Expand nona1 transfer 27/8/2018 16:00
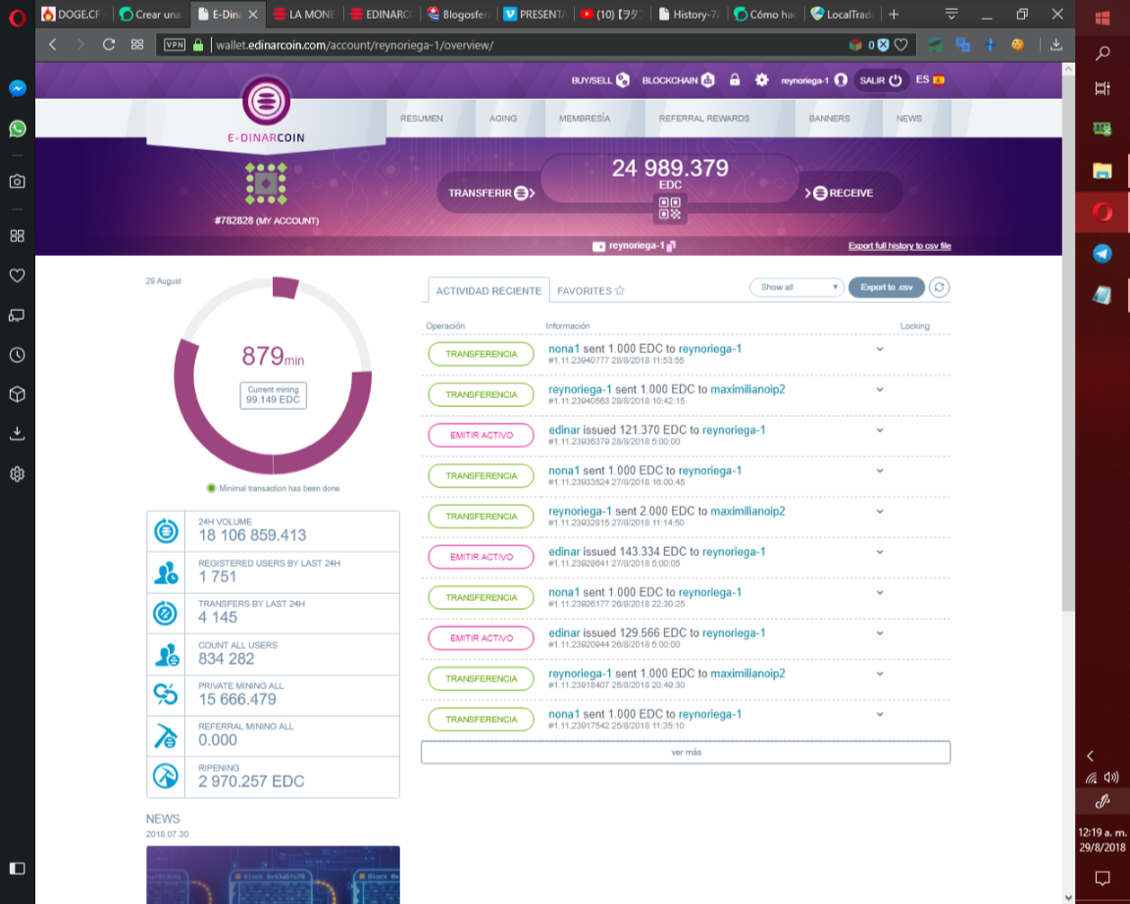 point(880,471)
